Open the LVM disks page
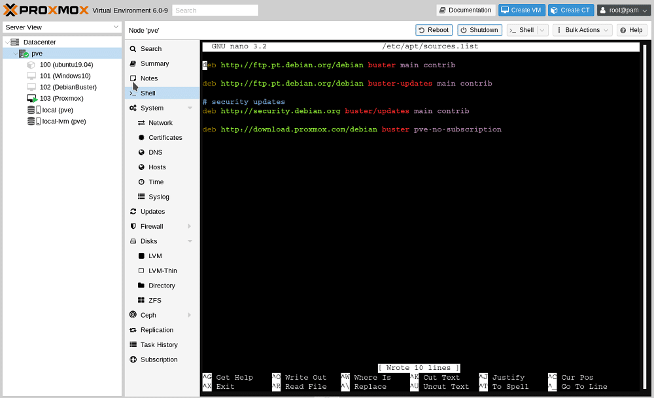 pos(162,256)
